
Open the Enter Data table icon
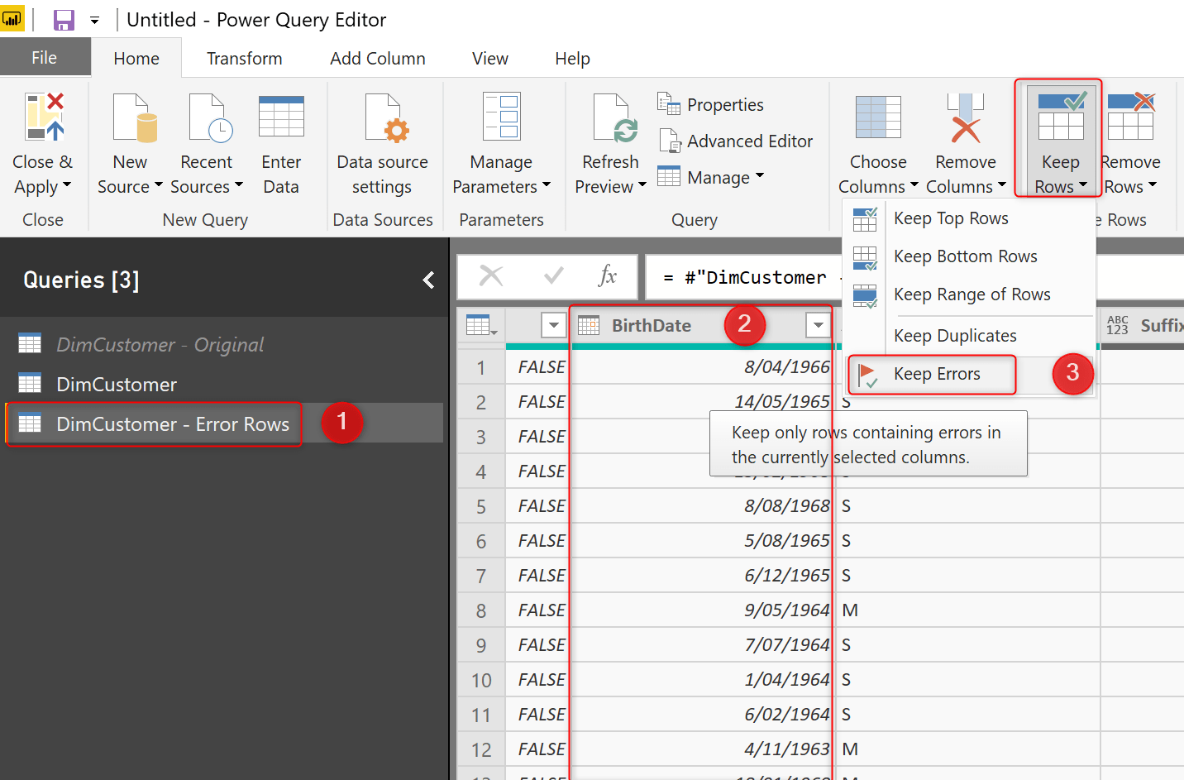(281, 117)
